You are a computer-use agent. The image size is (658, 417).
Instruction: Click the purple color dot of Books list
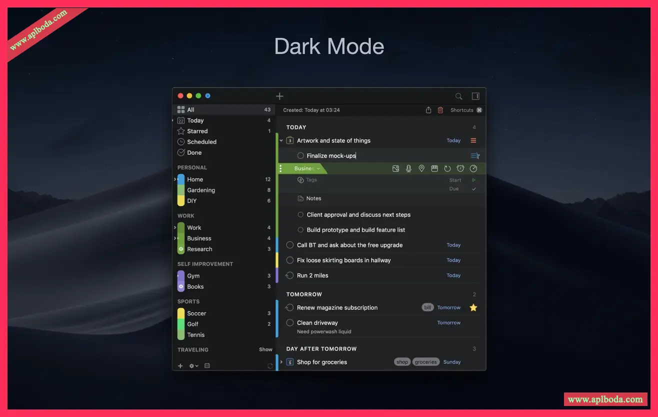(x=181, y=286)
